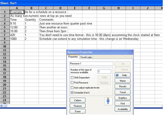Select column B header
Viewport: 163px width, 115px height.
[31, 8]
